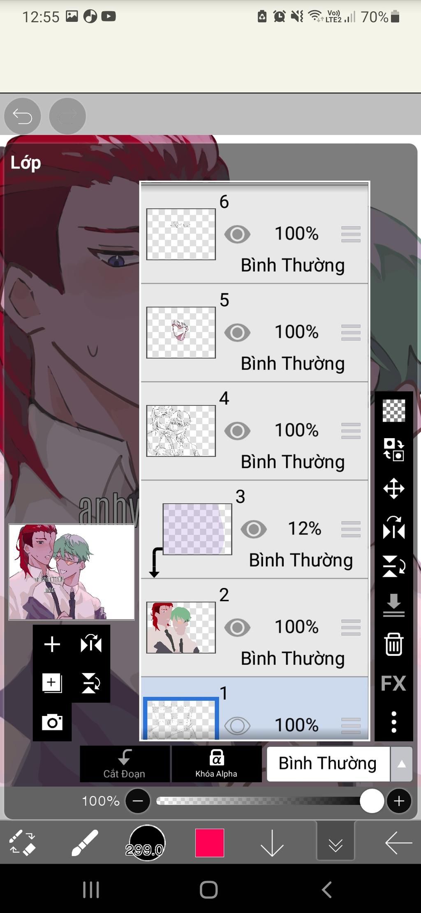Show layer 1 using its eye icon
This screenshot has height=913, width=421.
tap(237, 725)
